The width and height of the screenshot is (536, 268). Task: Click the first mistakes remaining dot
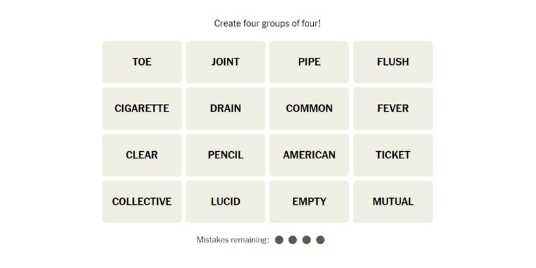coord(279,240)
